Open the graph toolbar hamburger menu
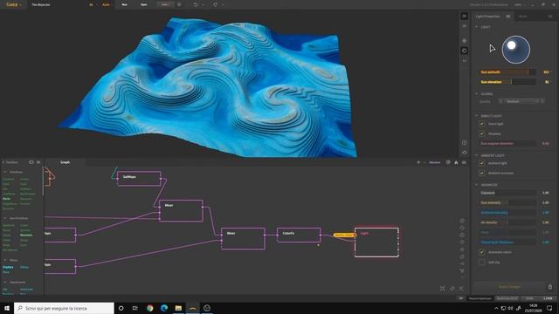Screen dimensions: 559x314 [464, 162]
